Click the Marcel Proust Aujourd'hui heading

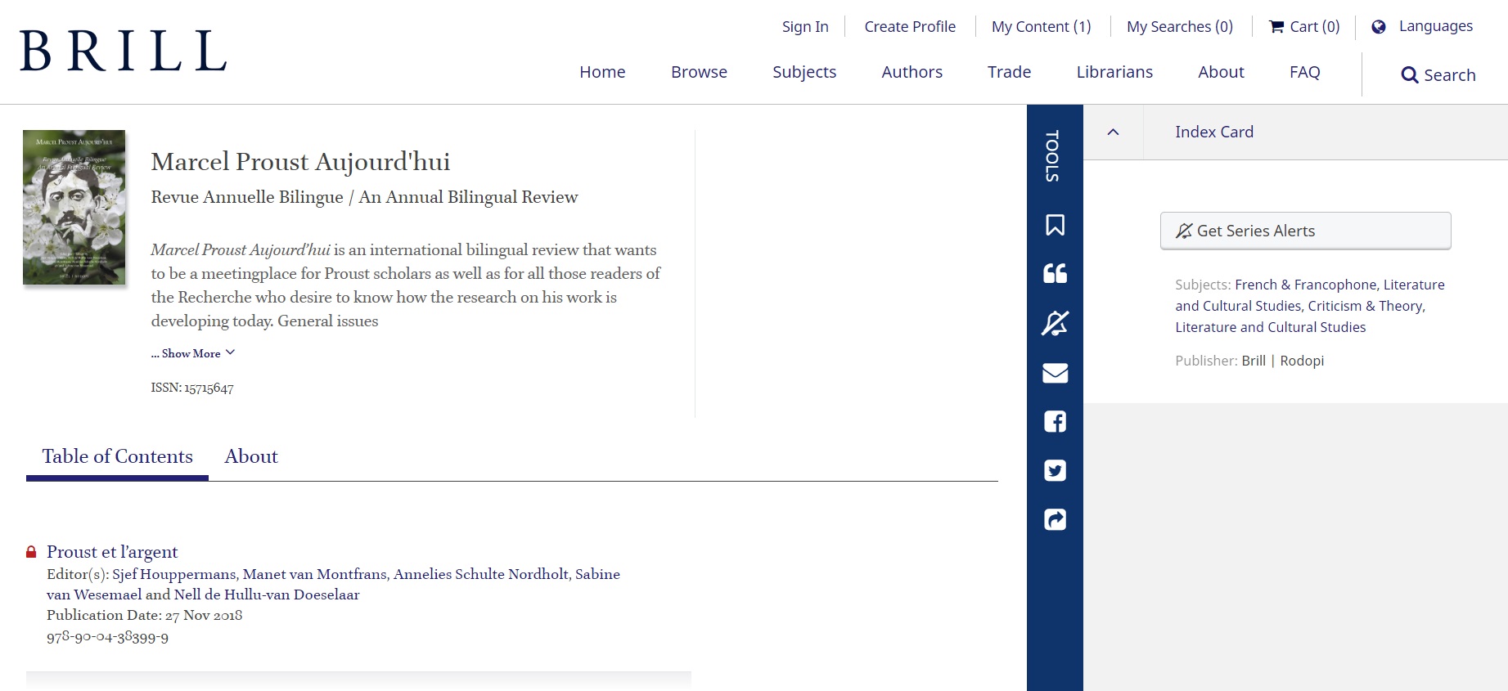tap(300, 162)
